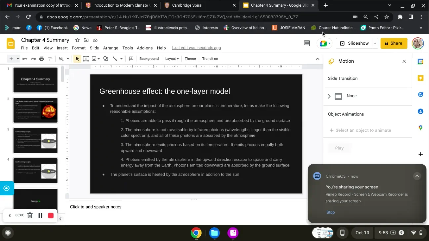Image resolution: width=429 pixels, height=241 pixels.
Task: Click the Google Meet camera icon
Action: click(x=323, y=43)
